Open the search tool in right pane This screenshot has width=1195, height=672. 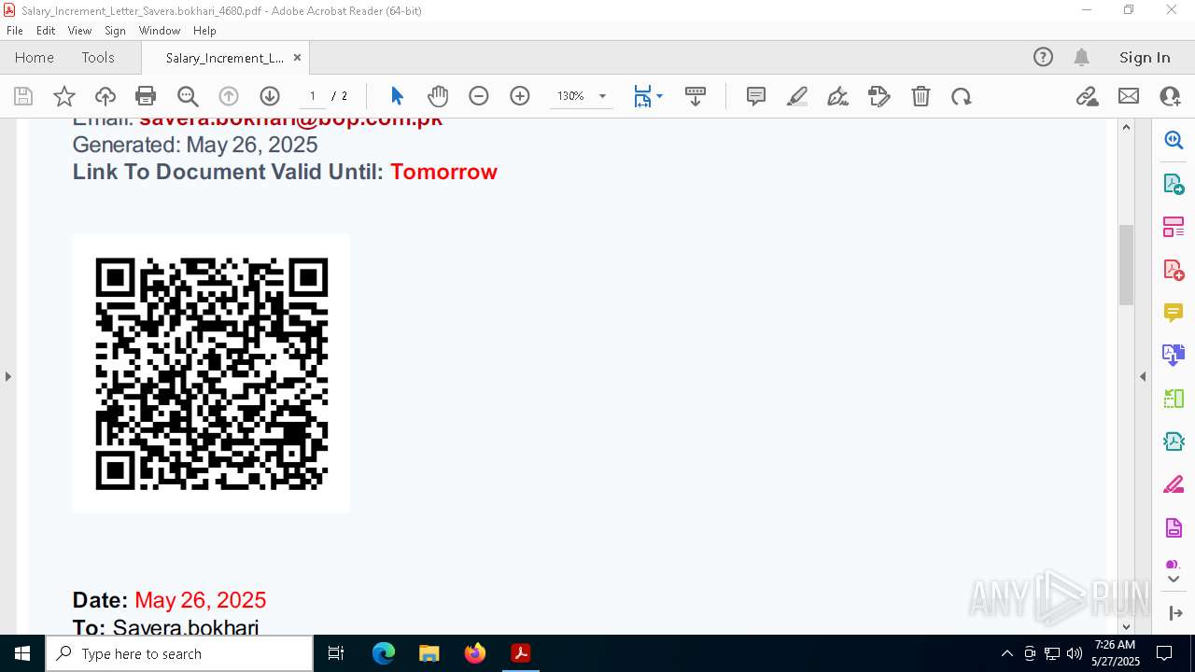pos(1174,140)
